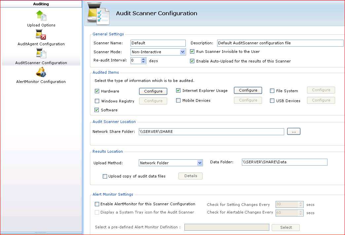
Task: Click the Audited Items group title
Action: click(106, 72)
